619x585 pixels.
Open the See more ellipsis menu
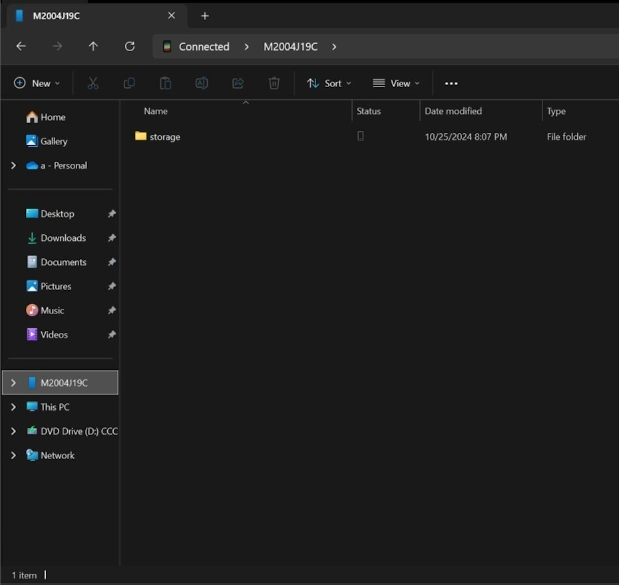pos(451,83)
